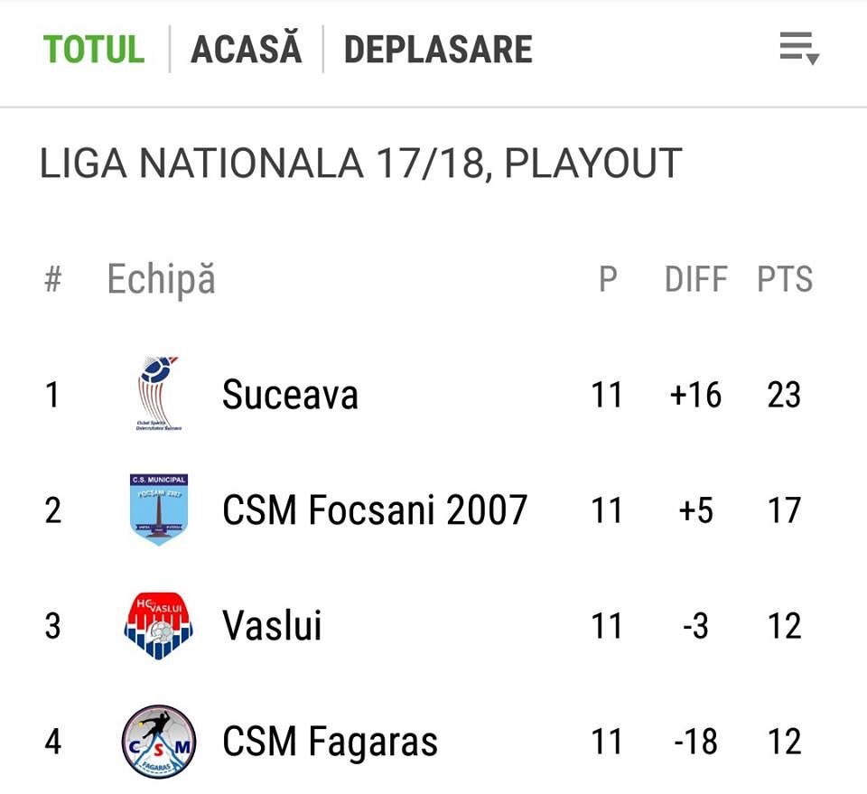The width and height of the screenshot is (867, 794).
Task: Click the Liga Nationala 17/18 Playout title
Action: [x=361, y=163]
